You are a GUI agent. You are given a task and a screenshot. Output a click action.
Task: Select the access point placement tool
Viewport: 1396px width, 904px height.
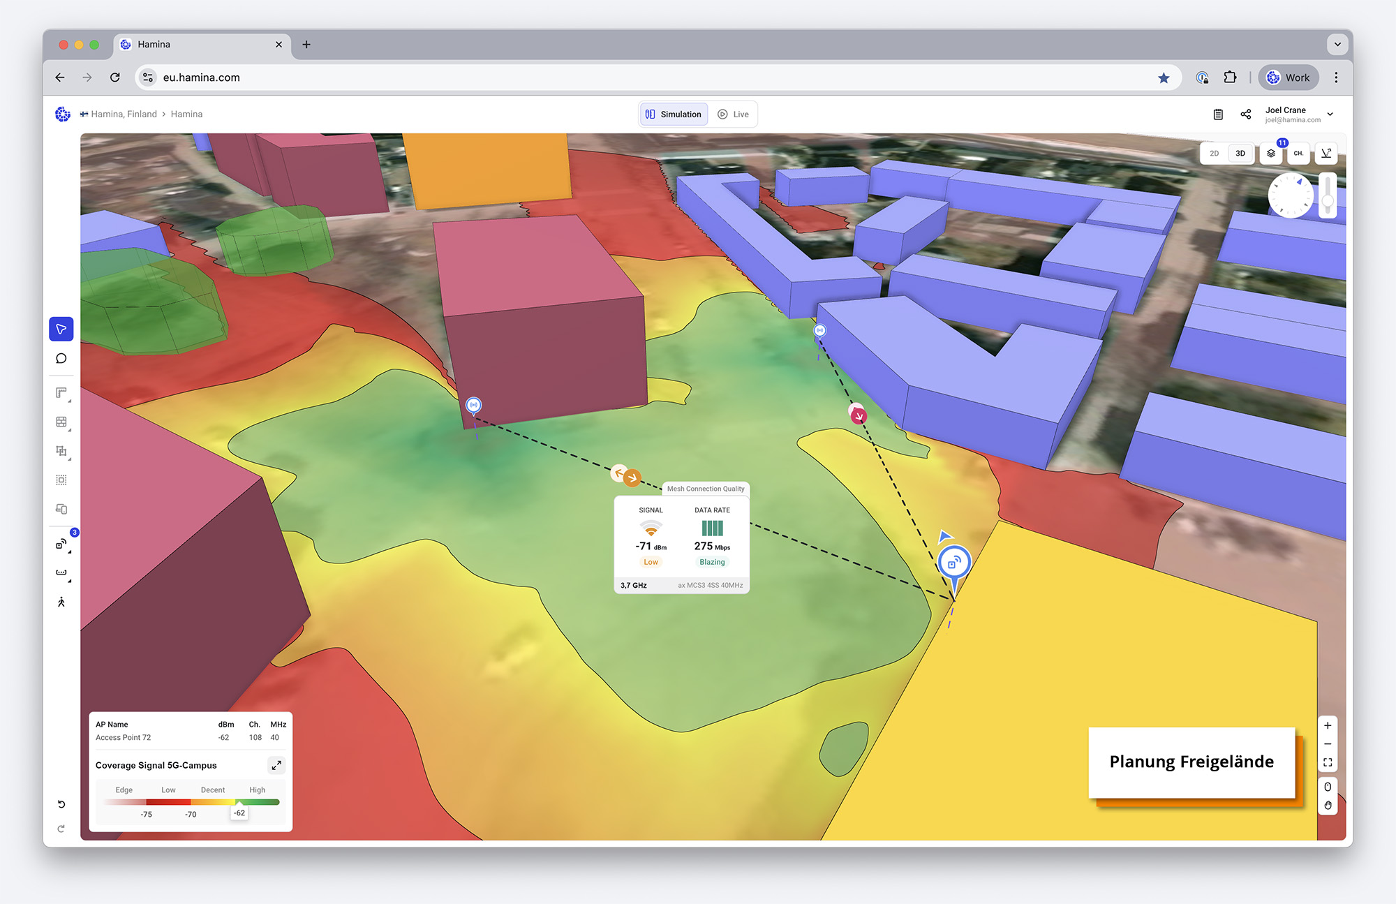(x=61, y=544)
